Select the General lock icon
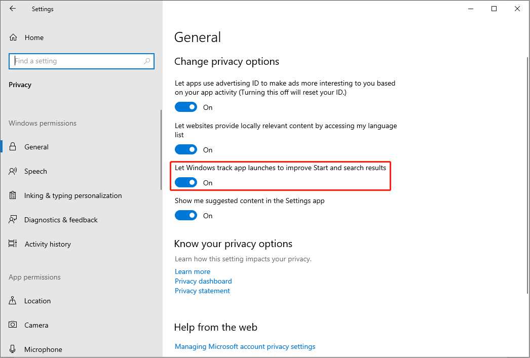 click(x=13, y=146)
